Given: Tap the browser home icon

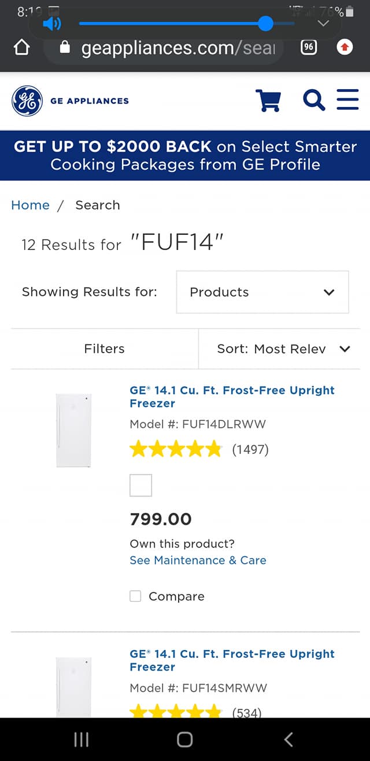Looking at the screenshot, I should pyautogui.click(x=21, y=47).
